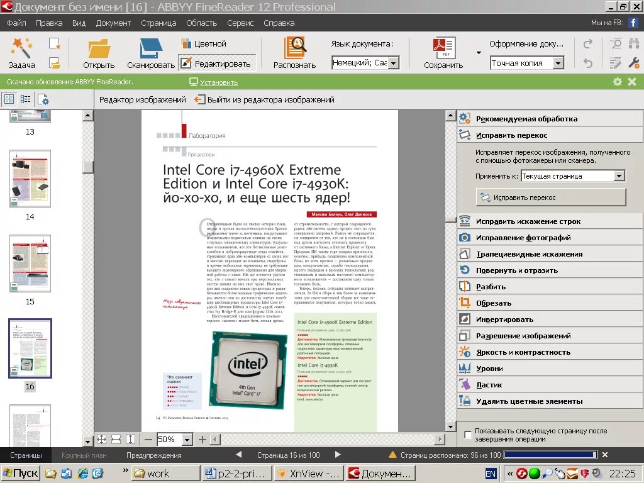The width and height of the screenshot is (644, 483).
Task: Open Язык документа language dropdown
Action: click(x=394, y=63)
